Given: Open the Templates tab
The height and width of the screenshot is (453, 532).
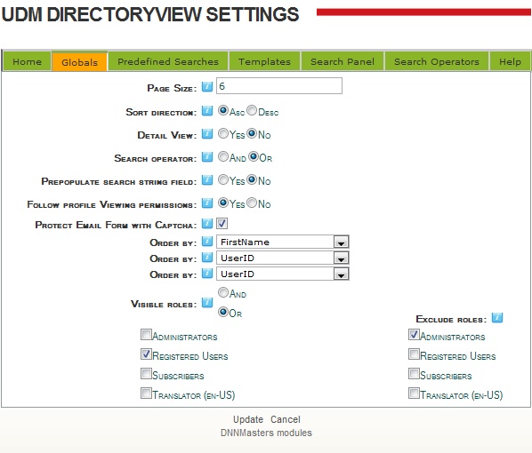Looking at the screenshot, I should 264,61.
